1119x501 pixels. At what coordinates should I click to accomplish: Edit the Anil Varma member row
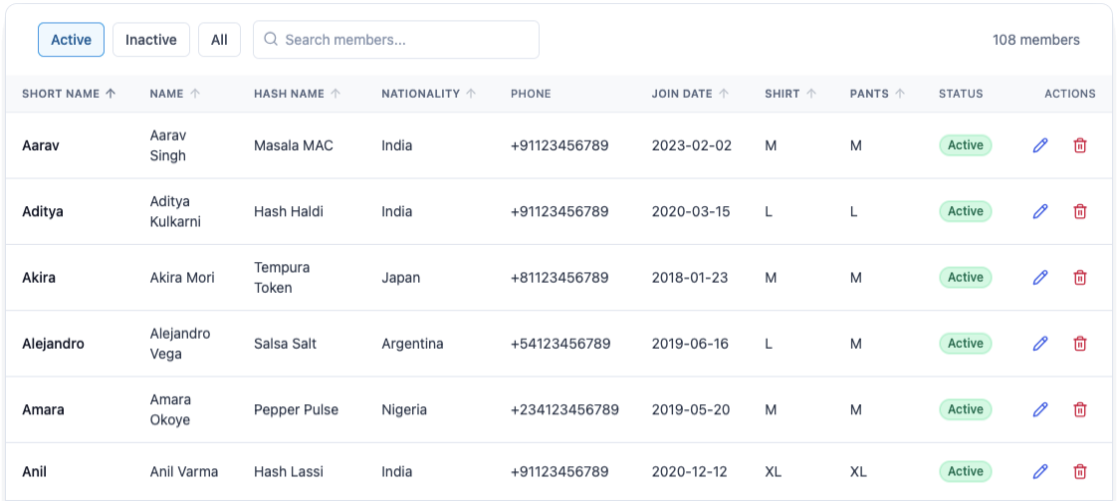(1040, 472)
